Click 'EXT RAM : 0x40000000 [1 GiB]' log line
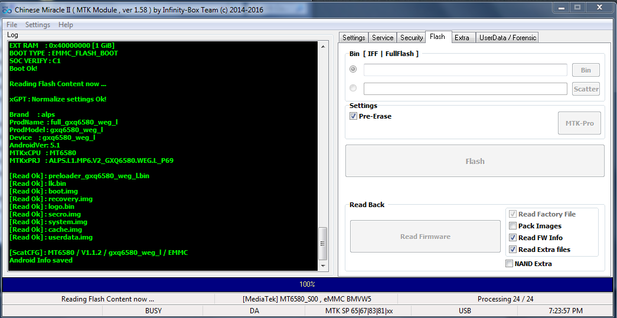Viewport: 617px width, 318px height. click(62, 45)
